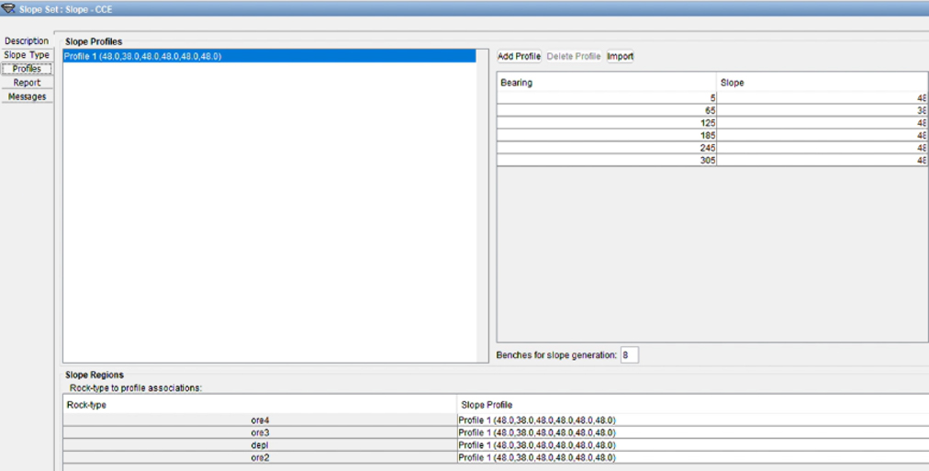Click the Import button
929x471 pixels.
click(621, 56)
